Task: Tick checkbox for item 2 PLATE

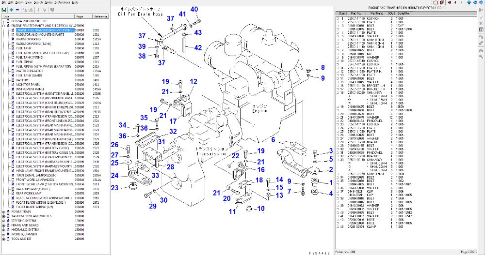Action: click(x=338, y=22)
